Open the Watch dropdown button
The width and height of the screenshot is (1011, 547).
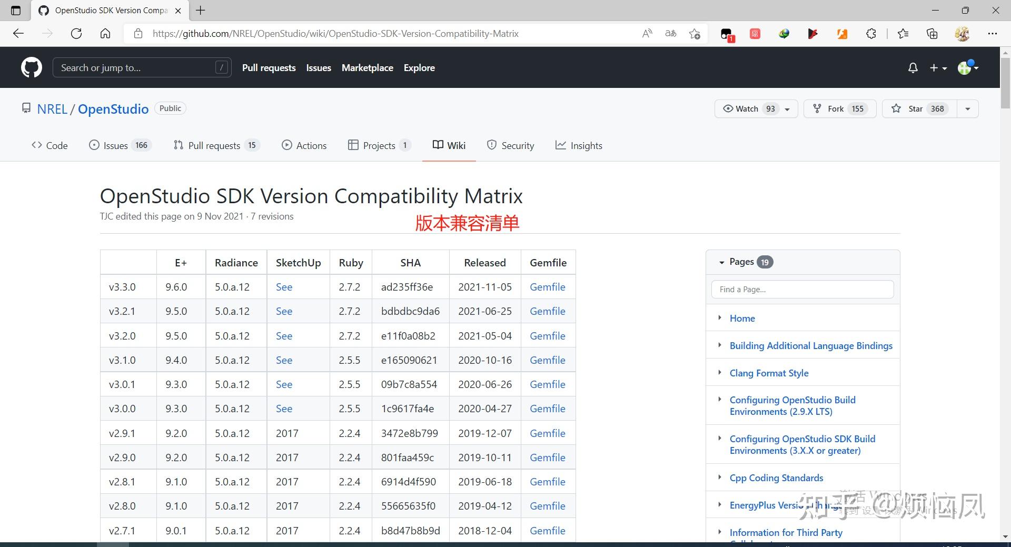coord(756,108)
